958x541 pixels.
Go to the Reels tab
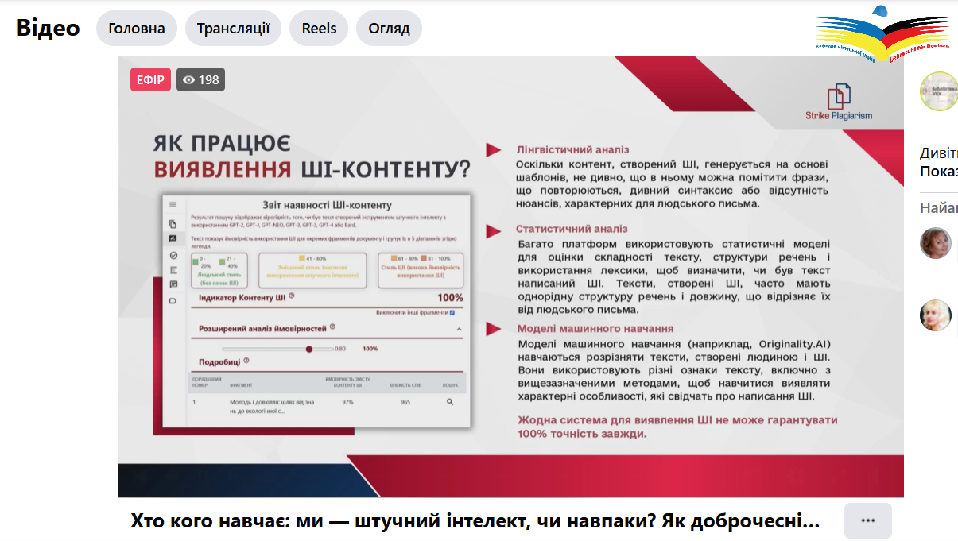click(x=319, y=29)
